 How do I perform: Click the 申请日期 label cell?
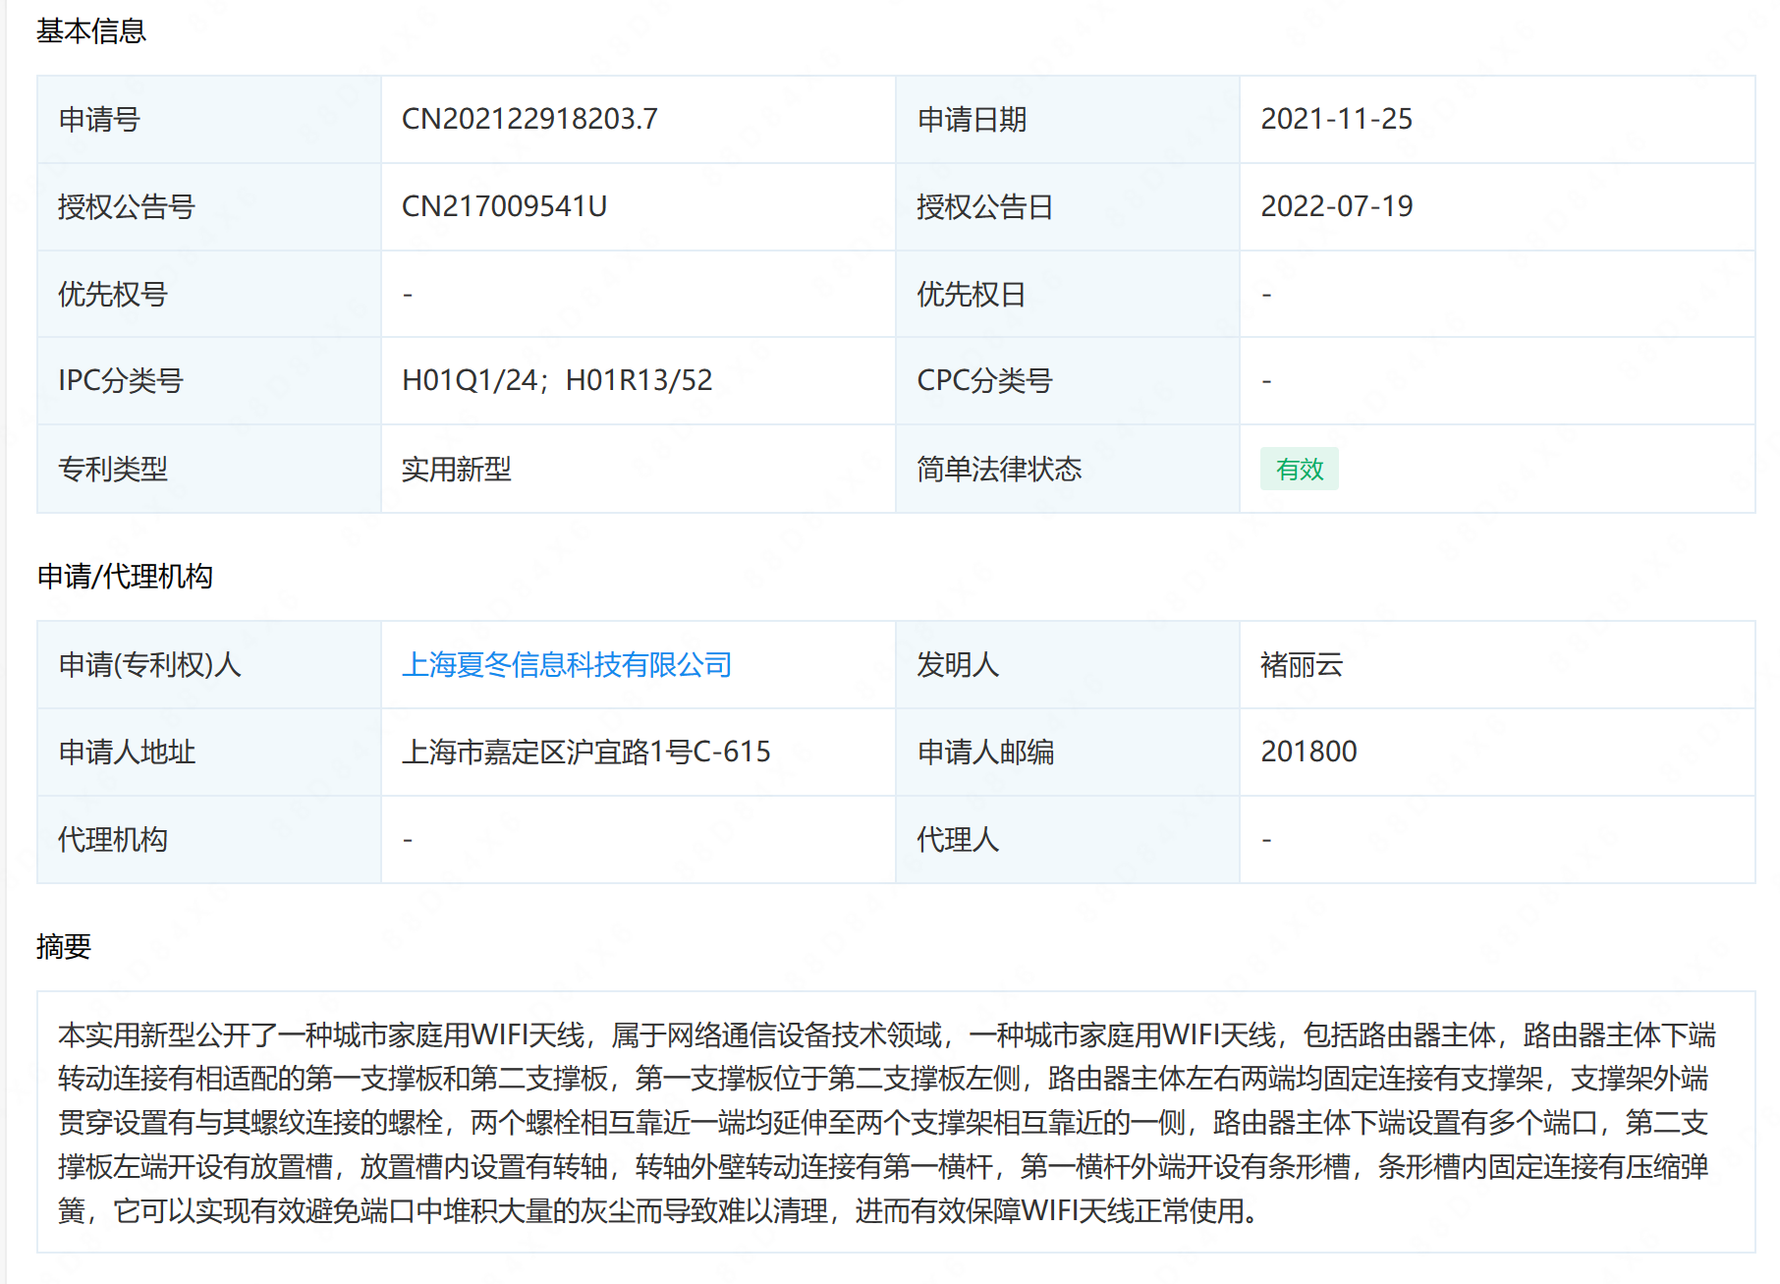point(1068,120)
